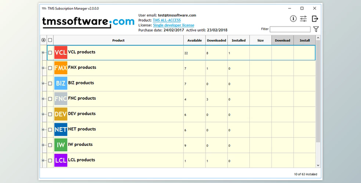Click the '3' downloaded count for FNC
Screen dimensions: 361x183
[207, 100]
